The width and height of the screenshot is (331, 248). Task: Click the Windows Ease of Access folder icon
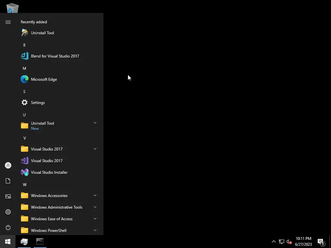25,219
